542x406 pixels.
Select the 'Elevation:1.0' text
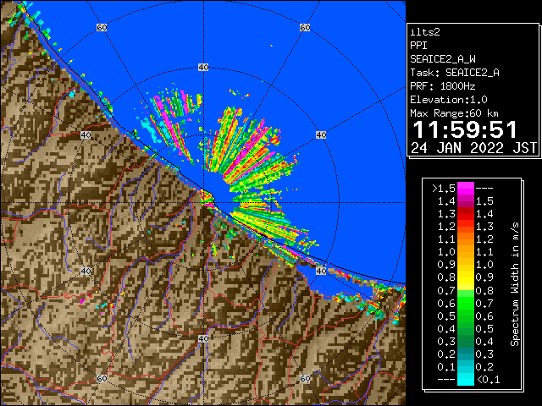pos(449,100)
